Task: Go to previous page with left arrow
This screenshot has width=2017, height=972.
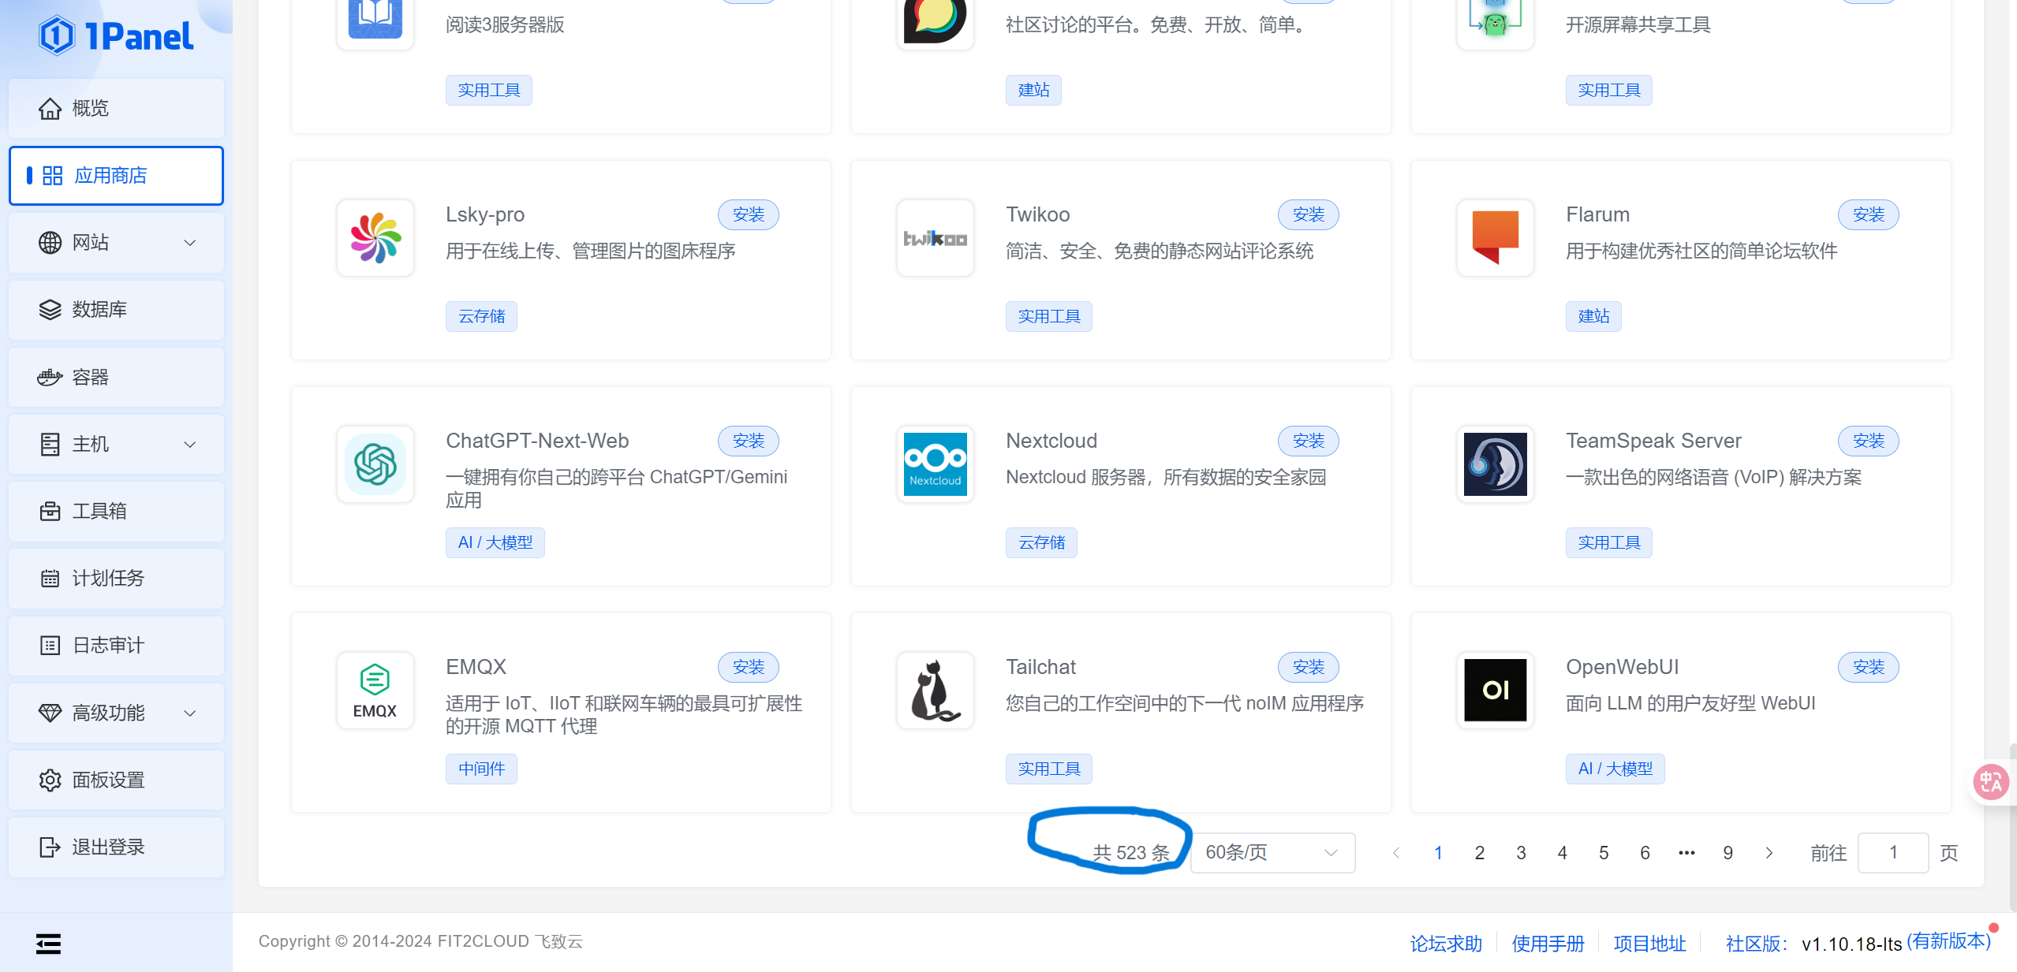Action: tap(1396, 853)
